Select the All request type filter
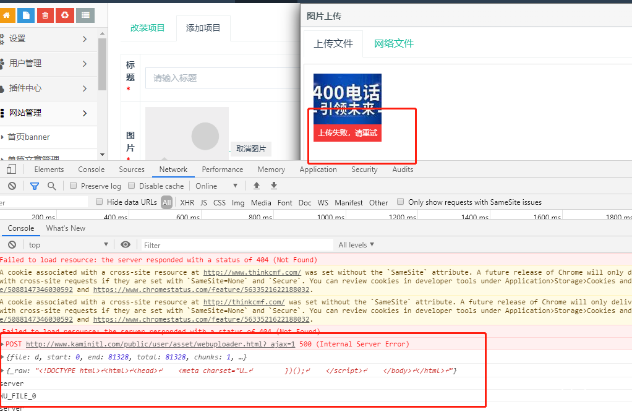Image resolution: width=632 pixels, height=412 pixels. point(167,203)
